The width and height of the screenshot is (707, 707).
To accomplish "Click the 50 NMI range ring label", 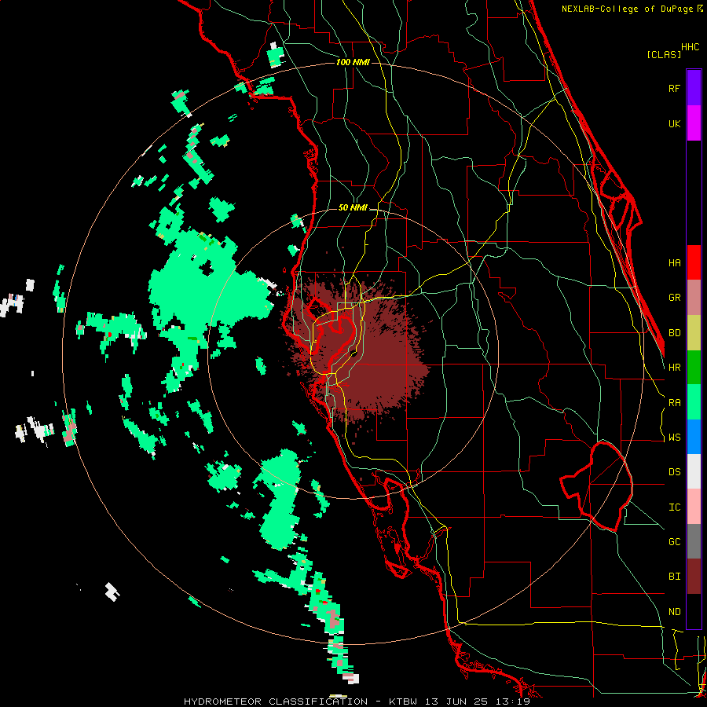I will click(353, 208).
